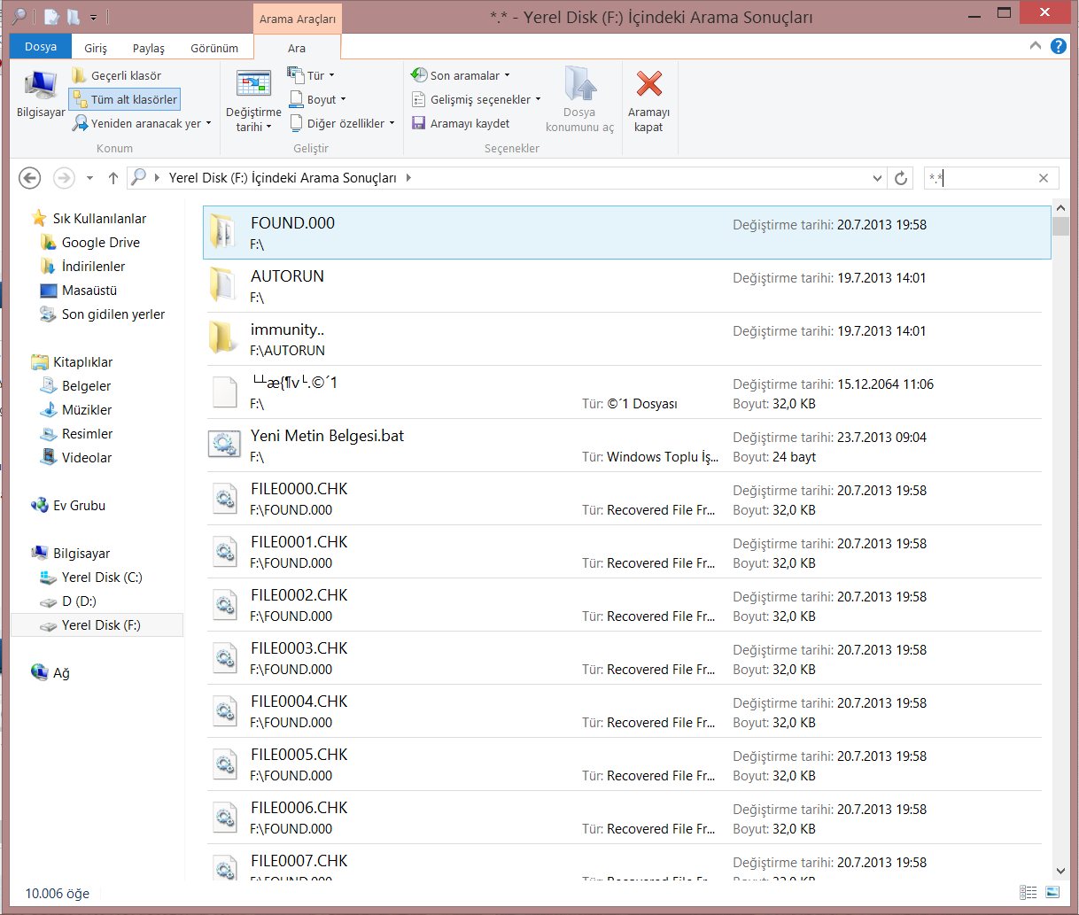Open Resimler library
1079x915 pixels.
click(x=87, y=433)
